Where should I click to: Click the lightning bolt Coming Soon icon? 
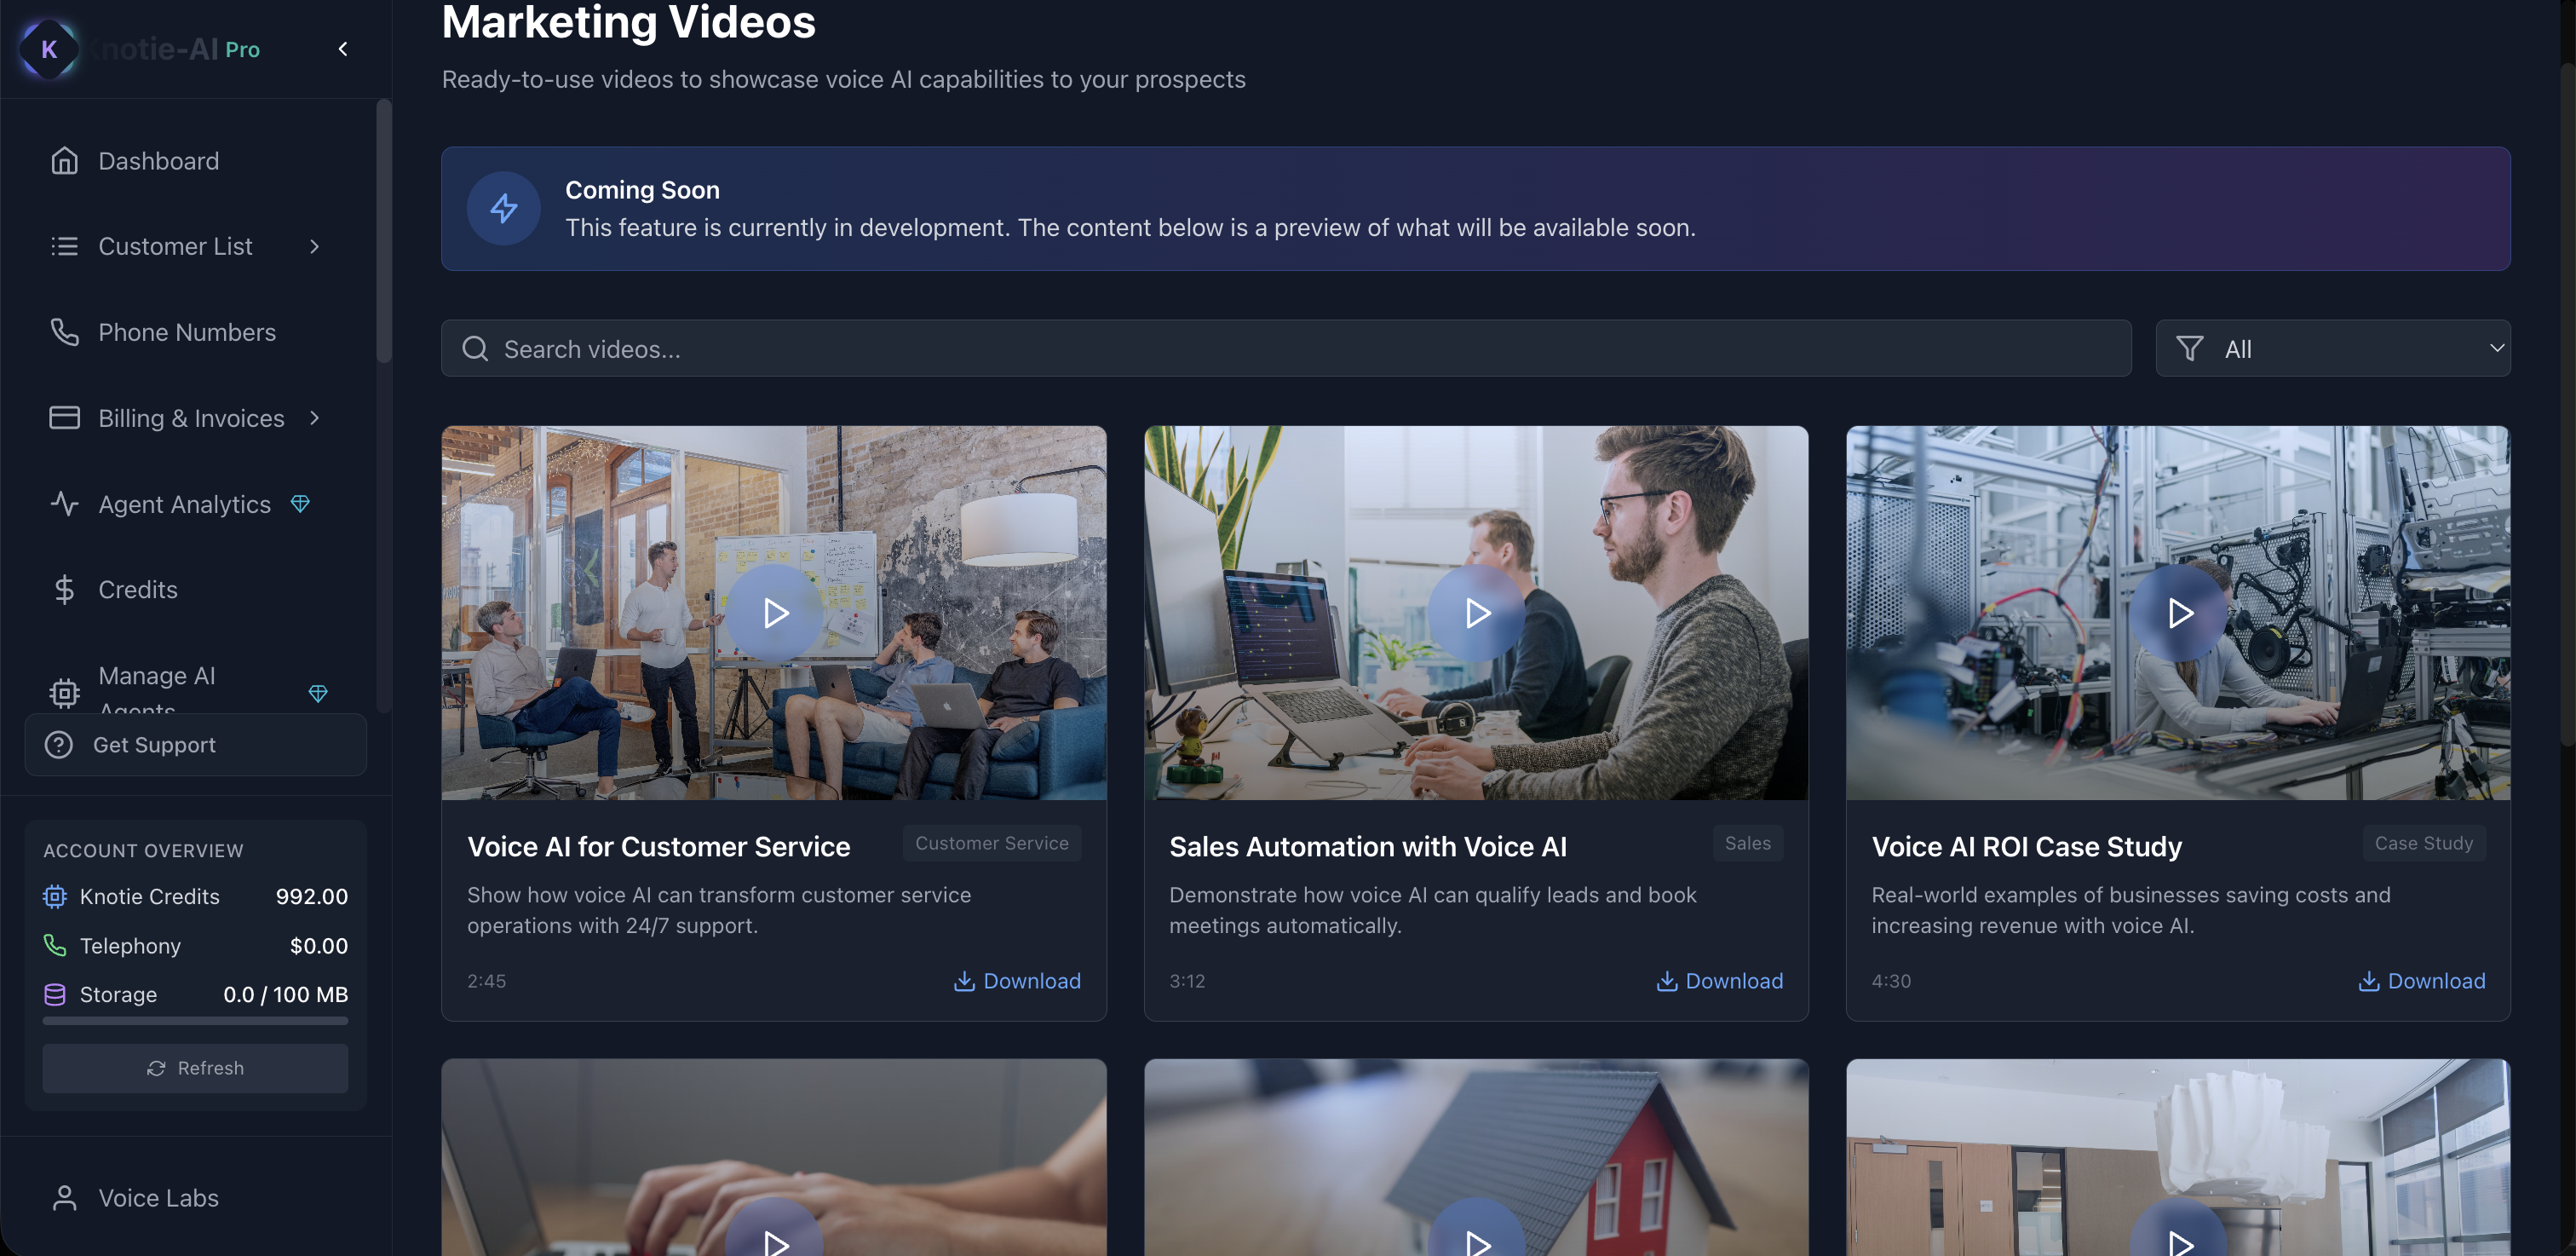click(x=503, y=209)
